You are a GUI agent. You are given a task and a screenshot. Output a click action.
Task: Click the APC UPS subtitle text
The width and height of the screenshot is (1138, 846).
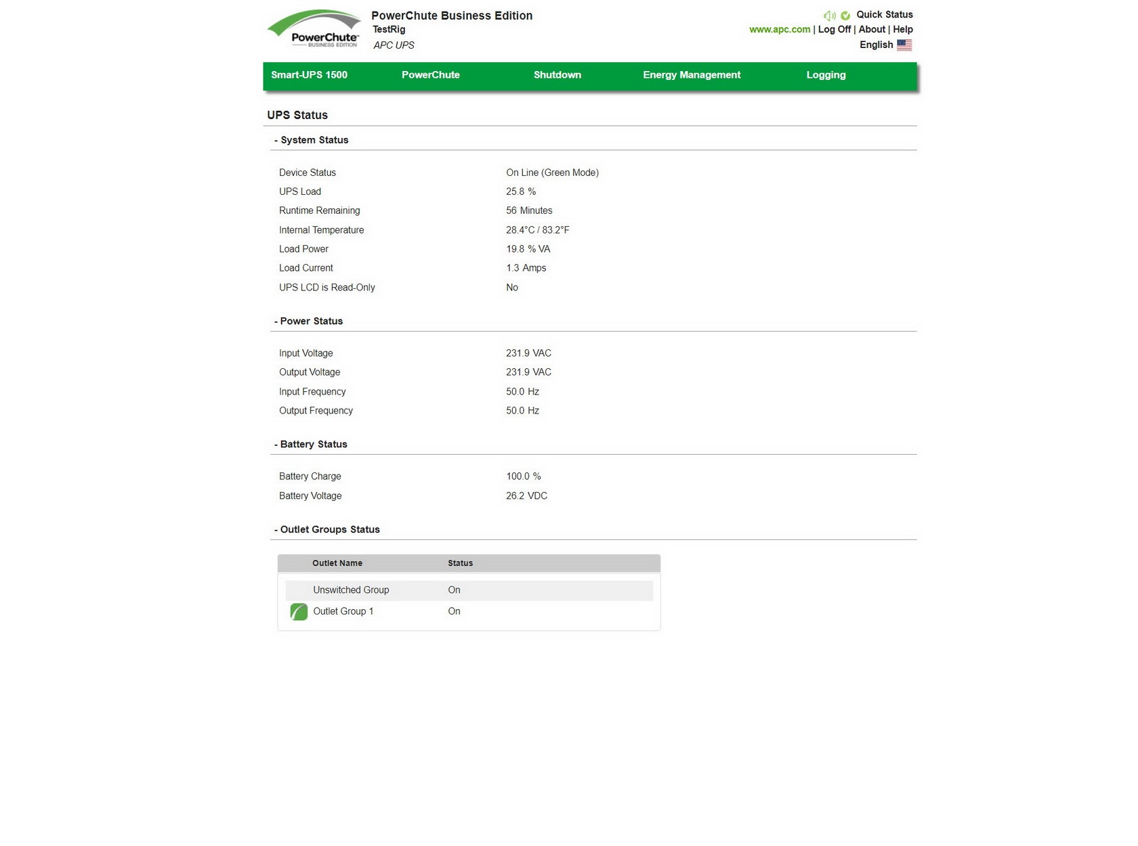[394, 45]
